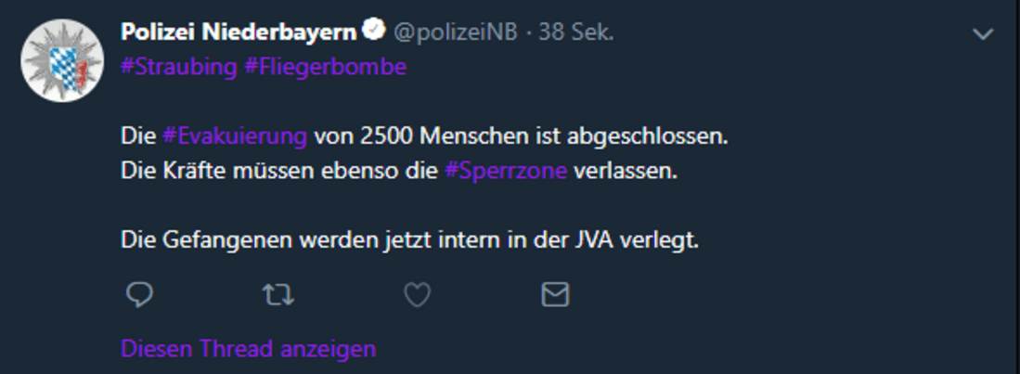The image size is (1020, 374).
Task: Show the thread via Diesen Thread anzeigen
Action: pyautogui.click(x=249, y=349)
